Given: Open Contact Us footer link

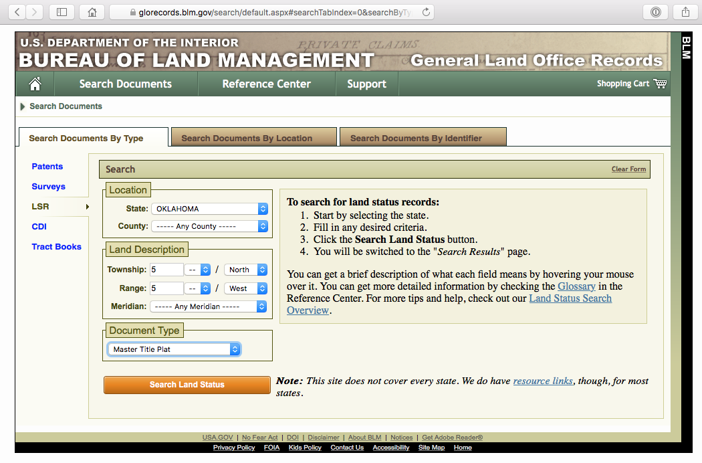Looking at the screenshot, I should [347, 448].
